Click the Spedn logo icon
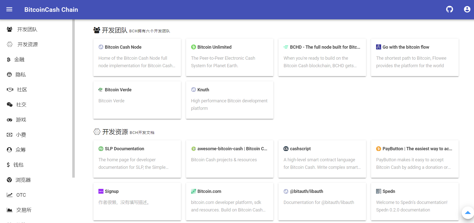 point(379,191)
